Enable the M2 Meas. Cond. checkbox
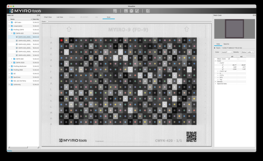Viewport: 263px width, 161px height. pyautogui.click(x=238, y=59)
